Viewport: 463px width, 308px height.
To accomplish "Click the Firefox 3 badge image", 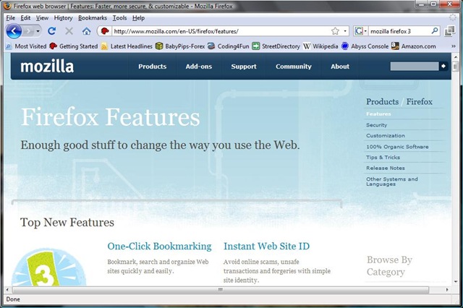I will (x=48, y=268).
